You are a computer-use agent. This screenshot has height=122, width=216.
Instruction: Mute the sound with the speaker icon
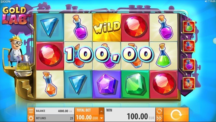point(206,1)
